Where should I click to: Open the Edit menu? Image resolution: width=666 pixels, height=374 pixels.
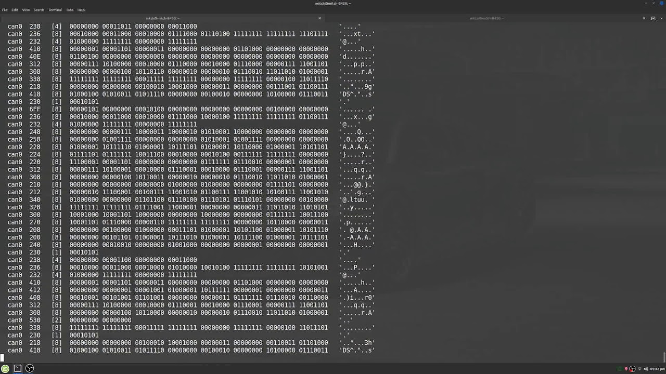(15, 10)
